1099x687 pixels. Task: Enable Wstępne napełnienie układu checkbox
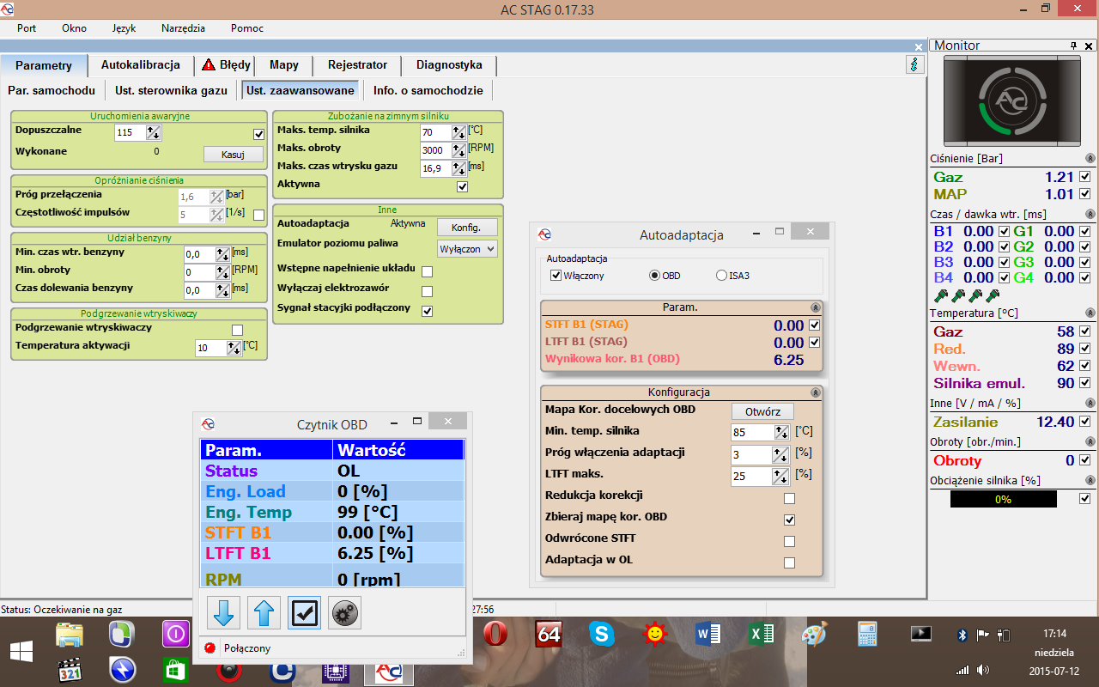(x=428, y=271)
